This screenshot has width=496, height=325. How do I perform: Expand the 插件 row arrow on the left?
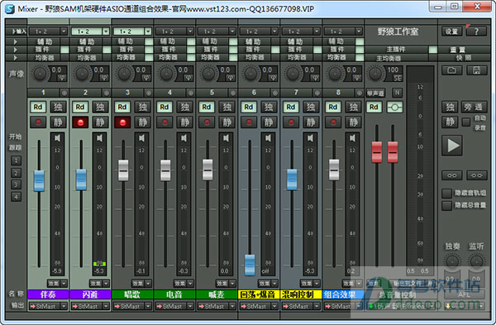15,50
